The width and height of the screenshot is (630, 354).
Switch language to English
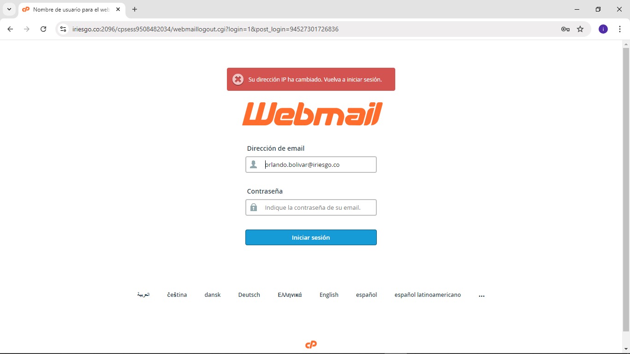click(329, 295)
